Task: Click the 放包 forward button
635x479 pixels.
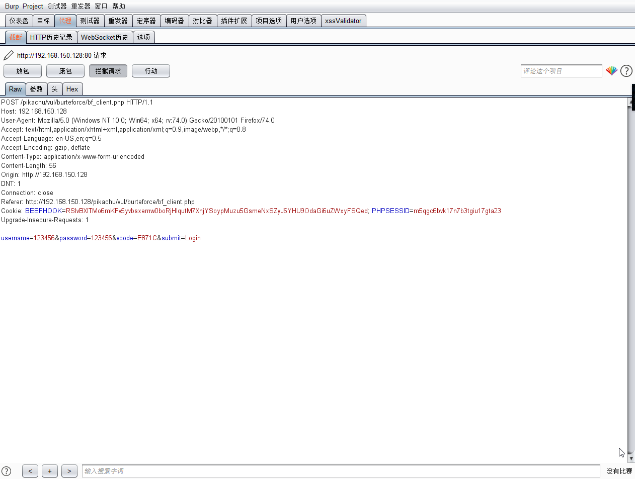Action: pos(23,71)
